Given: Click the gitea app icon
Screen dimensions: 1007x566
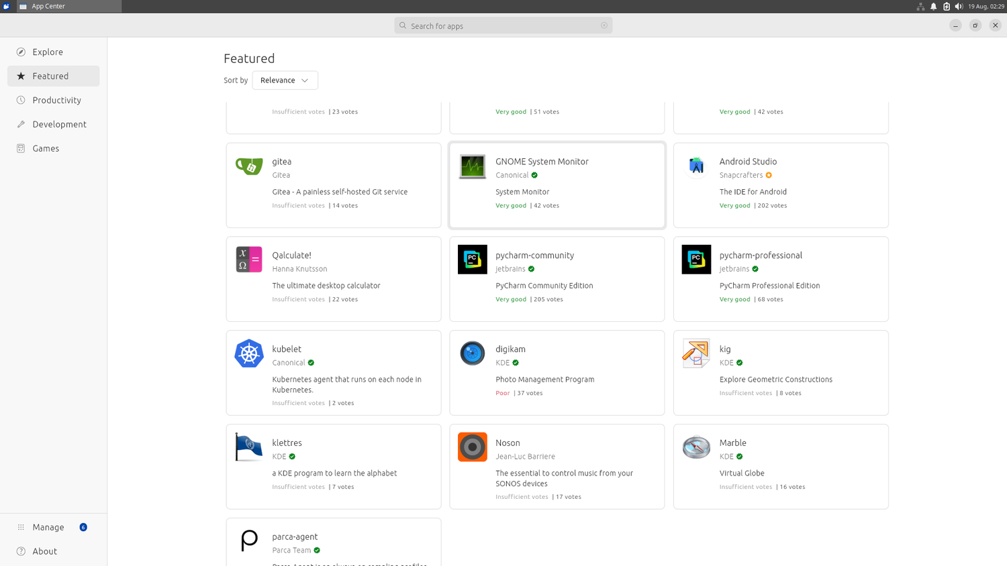Looking at the screenshot, I should coord(249,166).
